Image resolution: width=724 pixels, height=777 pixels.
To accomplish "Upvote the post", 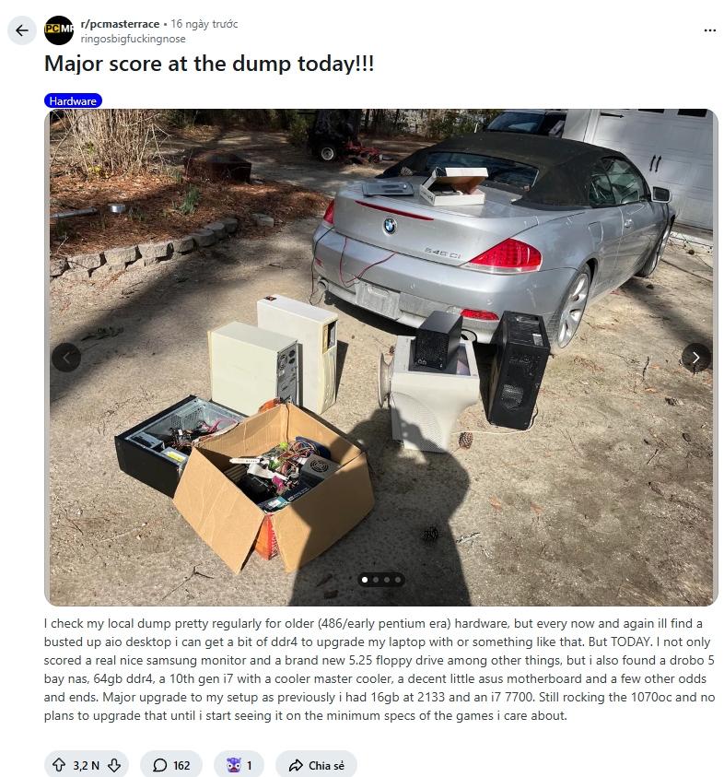I will tap(59, 765).
